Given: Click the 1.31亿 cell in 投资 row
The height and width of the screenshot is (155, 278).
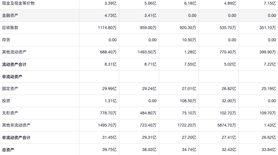Looking at the screenshot, I should (111, 101).
